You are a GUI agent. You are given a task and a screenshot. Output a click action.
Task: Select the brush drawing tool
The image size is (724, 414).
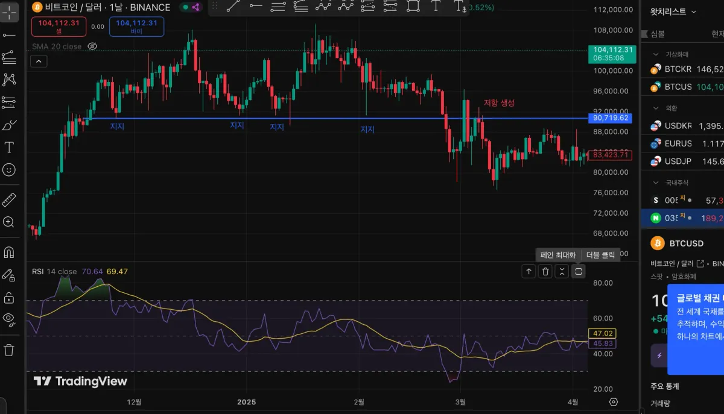pos(9,125)
